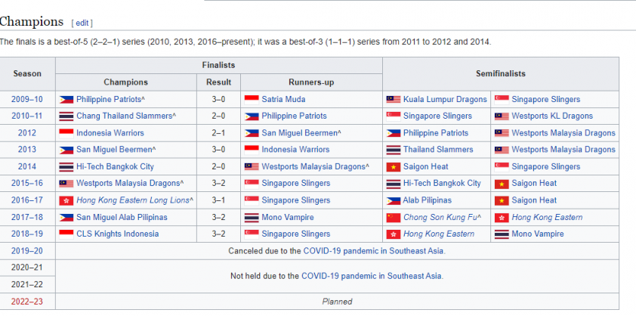Open the Alab Pilipinas semifinalist link in 2016–17 row
Image resolution: width=636 pixels, height=316 pixels.
[x=427, y=200]
